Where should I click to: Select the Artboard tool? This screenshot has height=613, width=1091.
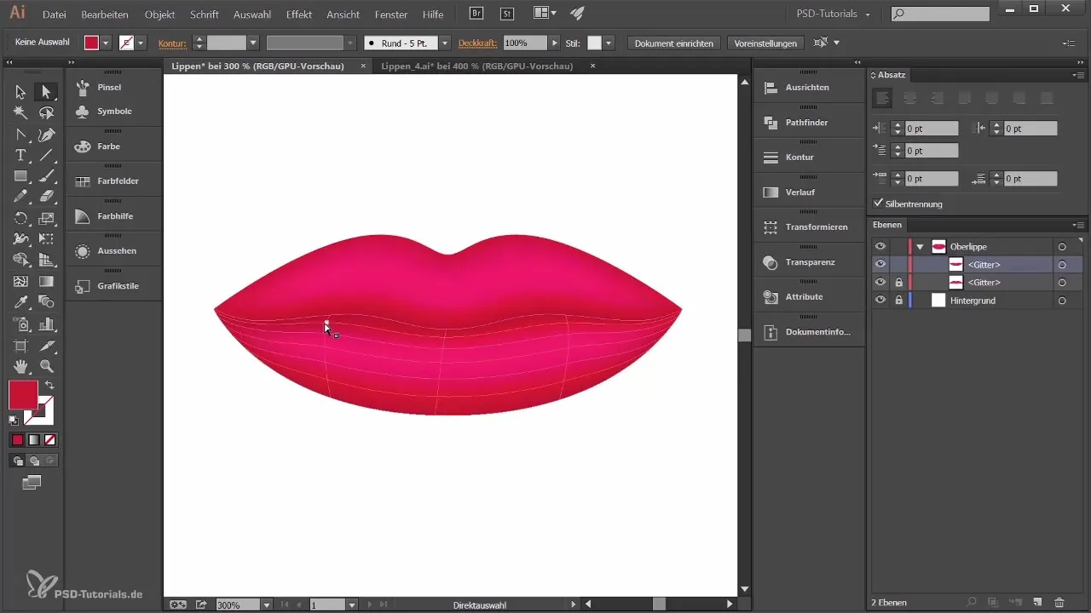pyautogui.click(x=20, y=346)
